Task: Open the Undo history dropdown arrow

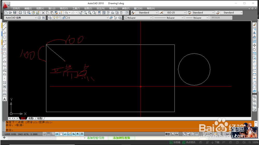Action: point(69,13)
